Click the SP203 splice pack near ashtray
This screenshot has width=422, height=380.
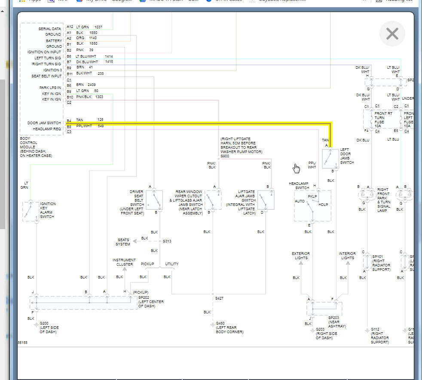click(324, 308)
